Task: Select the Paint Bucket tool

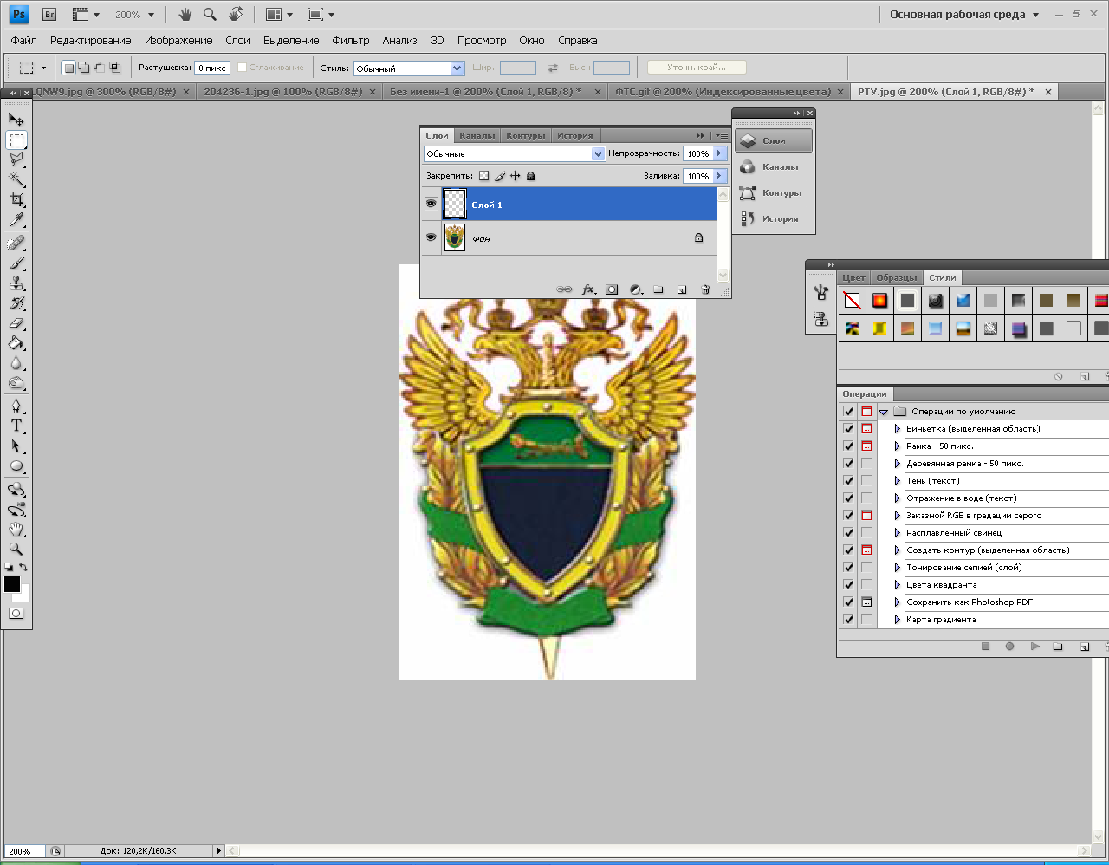Action: (x=16, y=343)
